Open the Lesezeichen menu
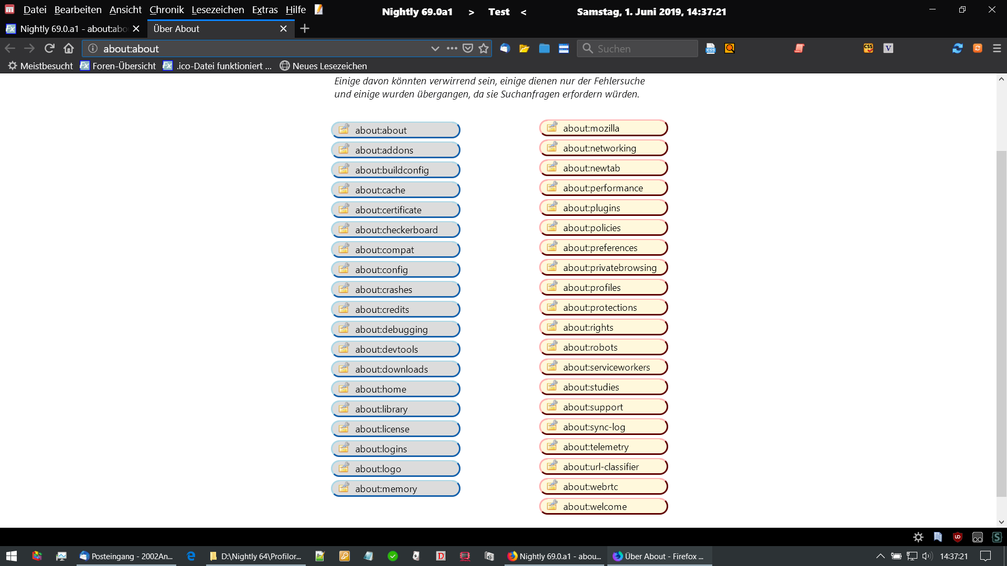 (x=218, y=9)
